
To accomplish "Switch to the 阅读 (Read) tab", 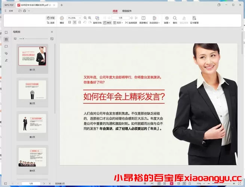I will (x=115, y=11).
